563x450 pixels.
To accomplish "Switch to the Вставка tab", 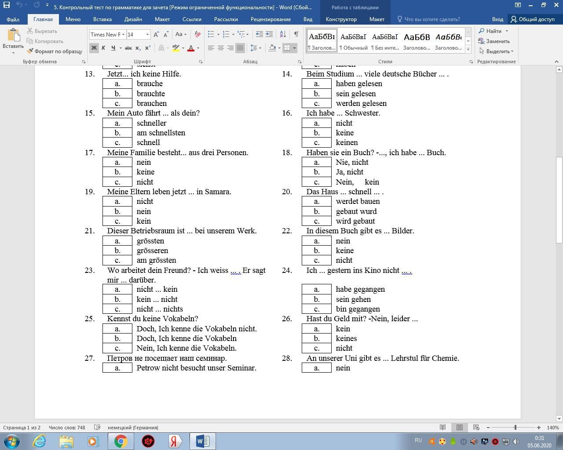I will point(102,19).
